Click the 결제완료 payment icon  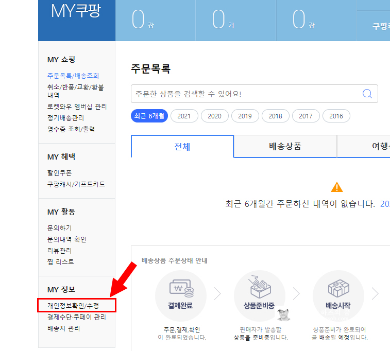(x=181, y=288)
